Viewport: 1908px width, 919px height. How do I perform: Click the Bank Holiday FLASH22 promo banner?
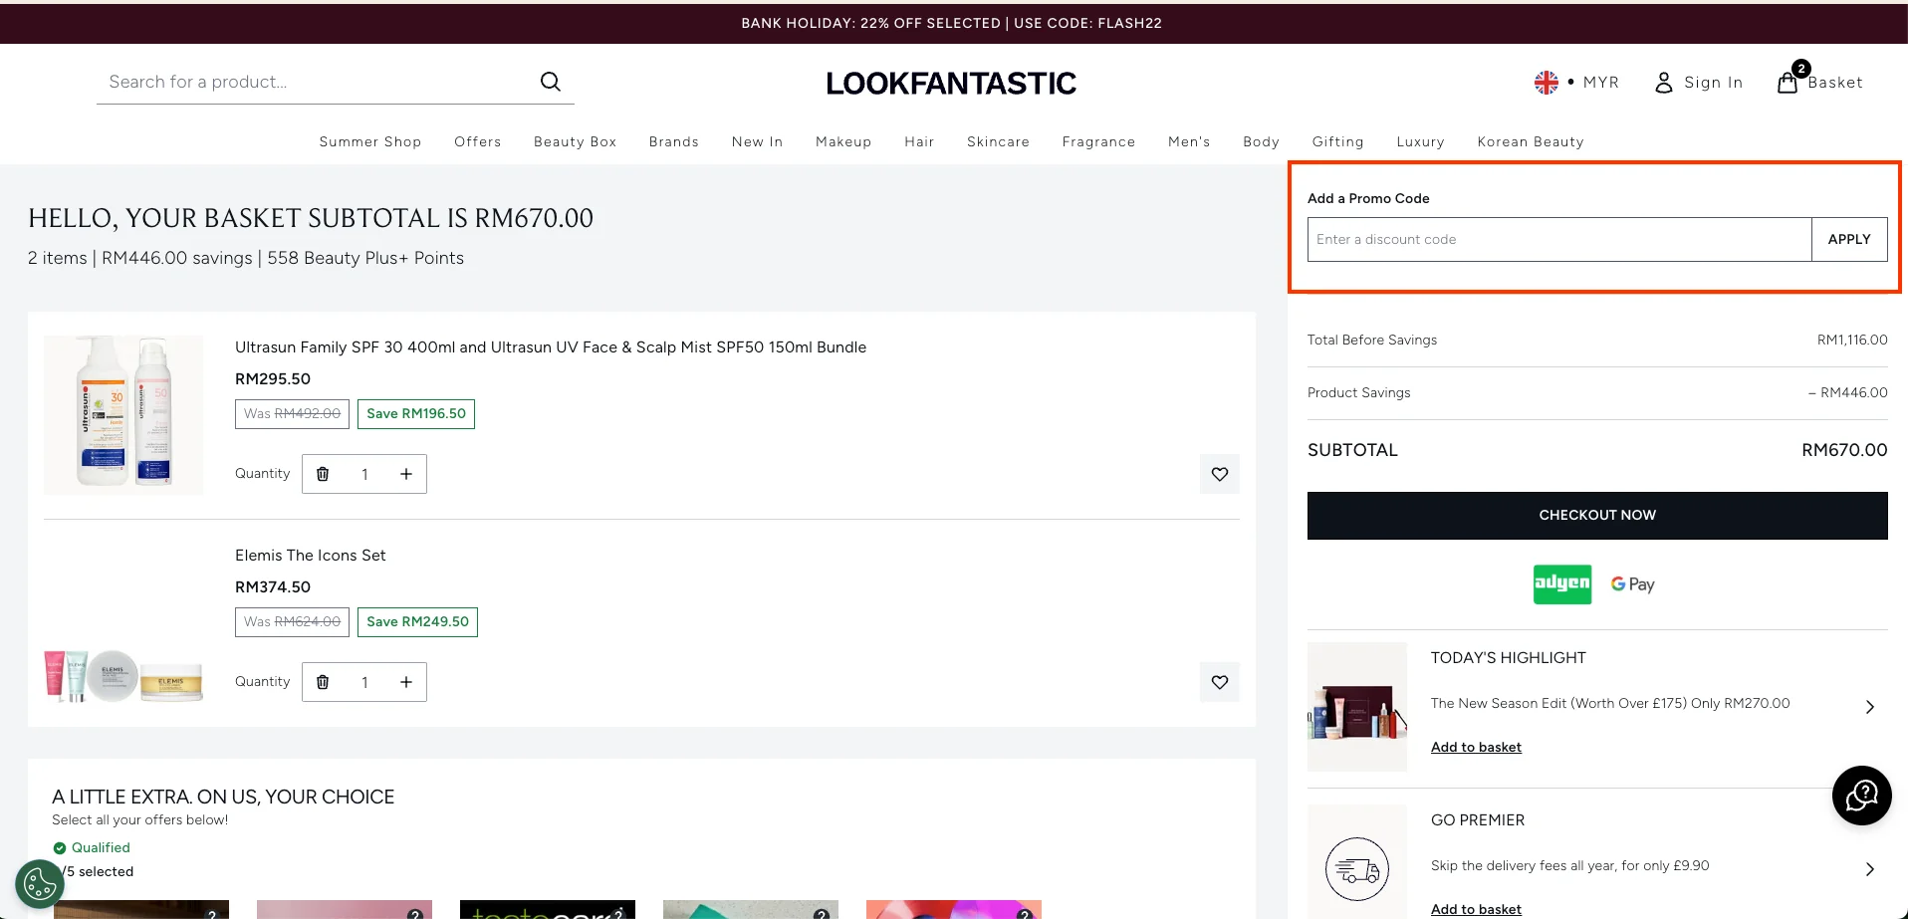(x=951, y=23)
